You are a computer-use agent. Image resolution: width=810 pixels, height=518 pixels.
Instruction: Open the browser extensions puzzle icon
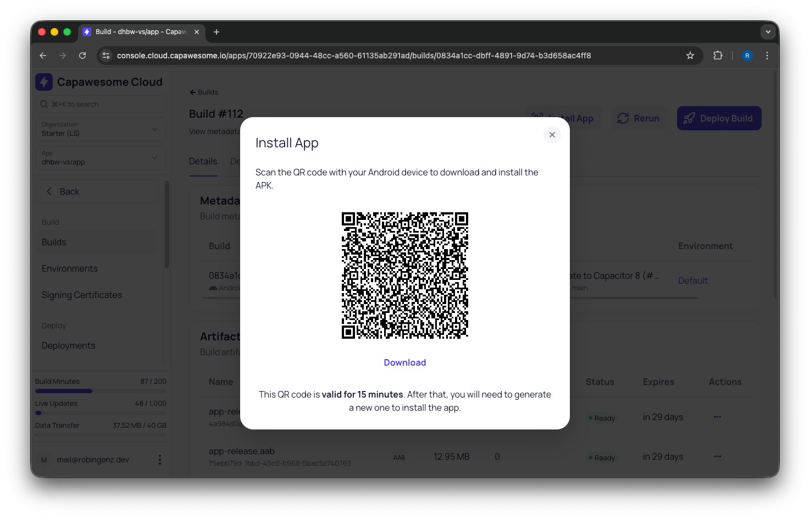pos(718,55)
